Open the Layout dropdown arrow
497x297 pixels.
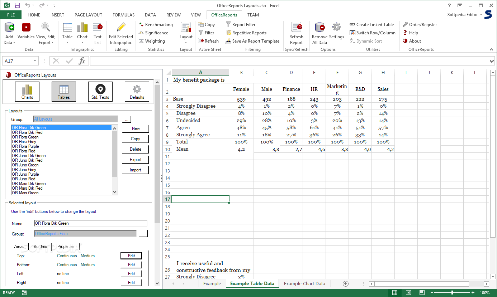[x=186, y=43]
